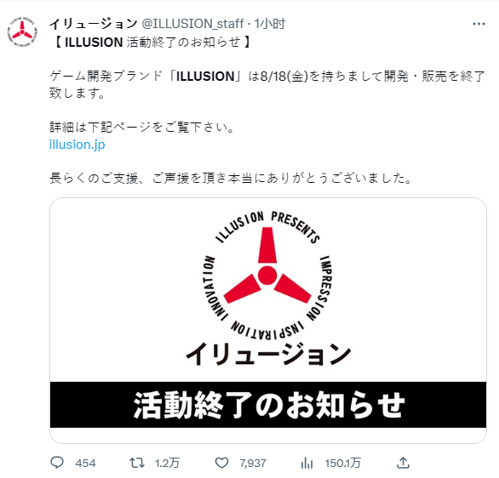Click the 454 replies count
Image resolution: width=499 pixels, height=478 pixels.
(85, 463)
